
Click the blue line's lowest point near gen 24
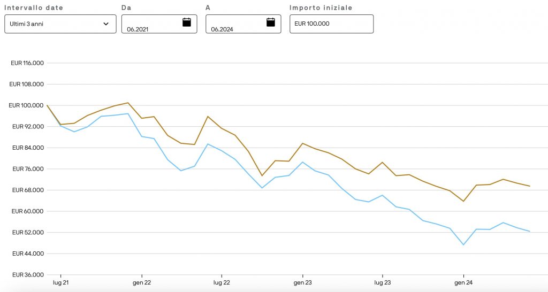[x=463, y=244]
